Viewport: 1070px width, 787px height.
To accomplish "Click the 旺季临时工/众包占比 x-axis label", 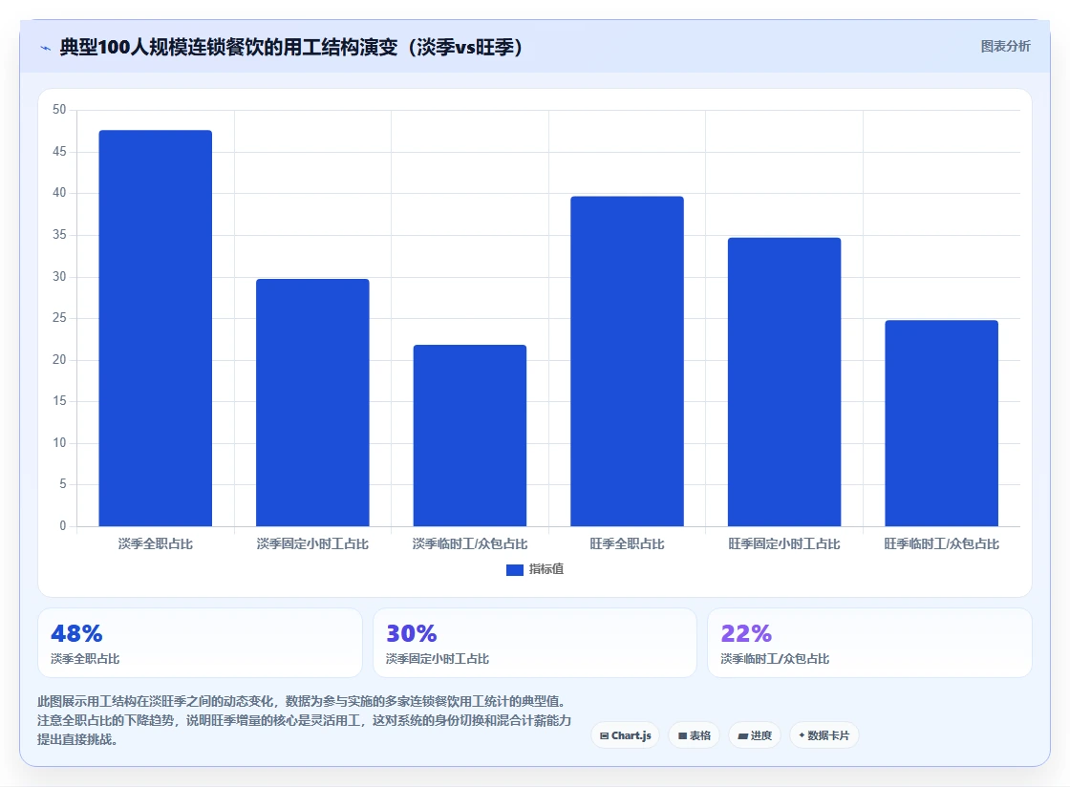I will pos(942,543).
